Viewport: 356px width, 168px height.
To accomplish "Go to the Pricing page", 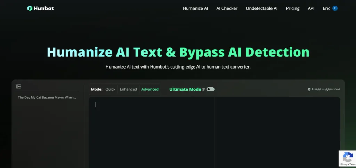I will (x=293, y=8).
